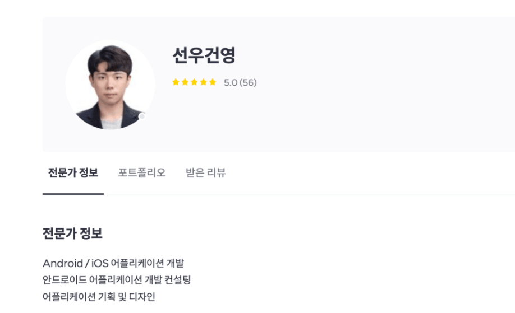Click the expert name 선우건영

[204, 55]
